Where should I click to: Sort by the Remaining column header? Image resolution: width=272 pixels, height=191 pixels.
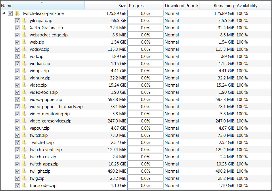[217, 5]
